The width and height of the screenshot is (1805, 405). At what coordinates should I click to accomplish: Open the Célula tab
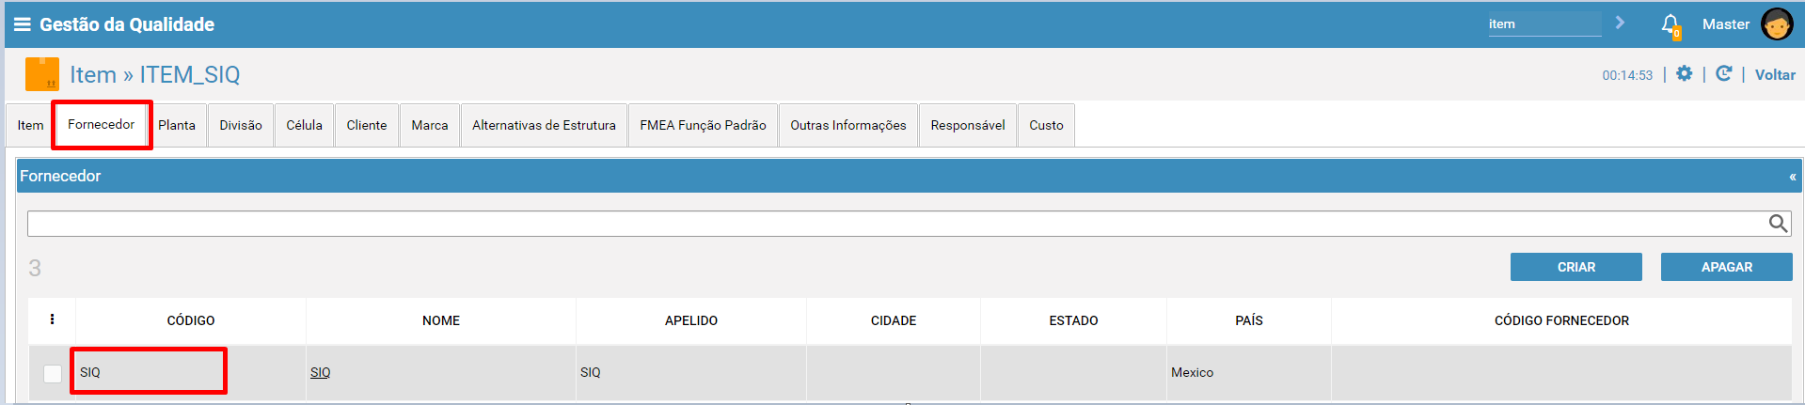[x=305, y=125]
